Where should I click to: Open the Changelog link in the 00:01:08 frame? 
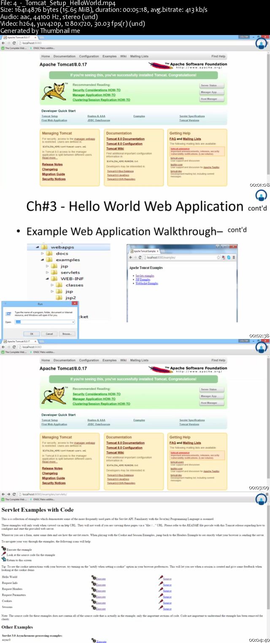50,169
